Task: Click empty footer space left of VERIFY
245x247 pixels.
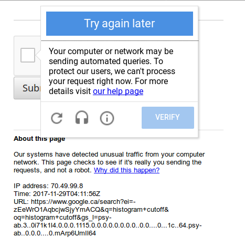Action: pos(127,118)
